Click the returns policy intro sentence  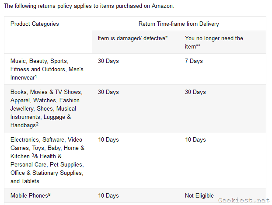click(x=89, y=6)
